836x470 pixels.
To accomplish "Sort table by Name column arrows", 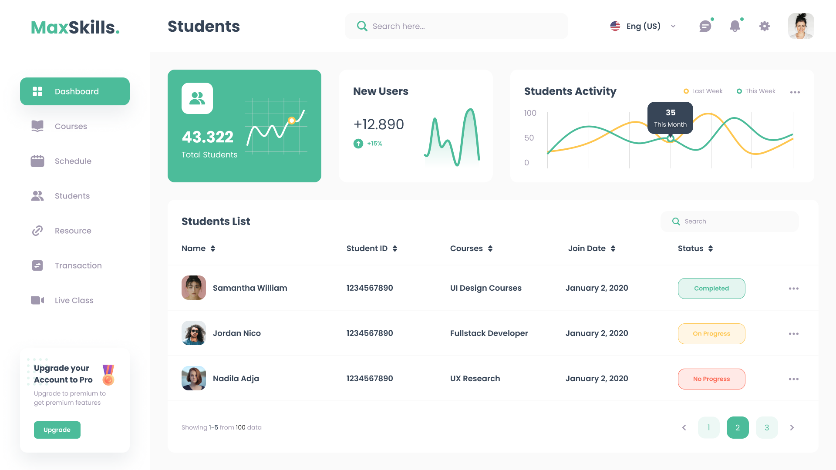I will pos(213,248).
